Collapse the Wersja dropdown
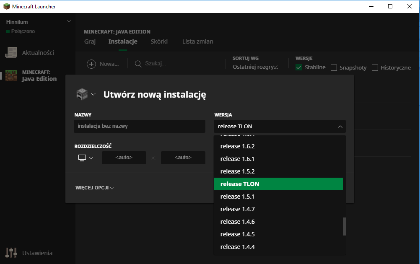This screenshot has height=264, width=420. pos(340,127)
